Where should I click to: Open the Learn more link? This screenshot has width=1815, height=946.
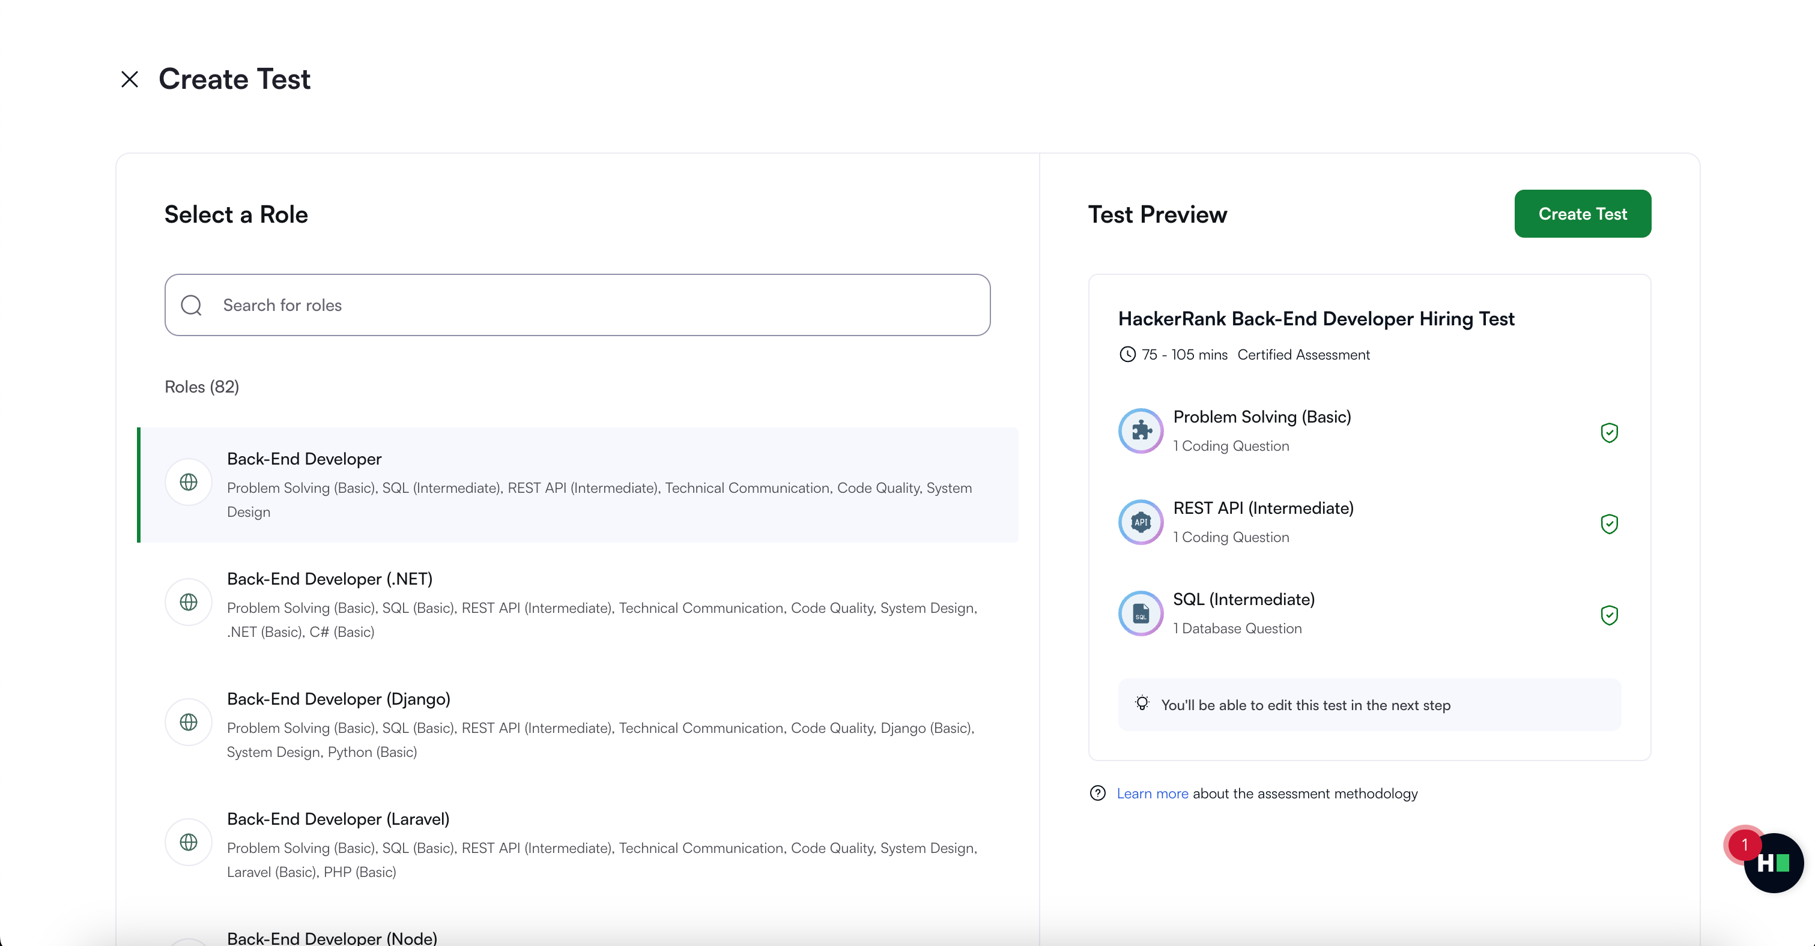click(1152, 794)
